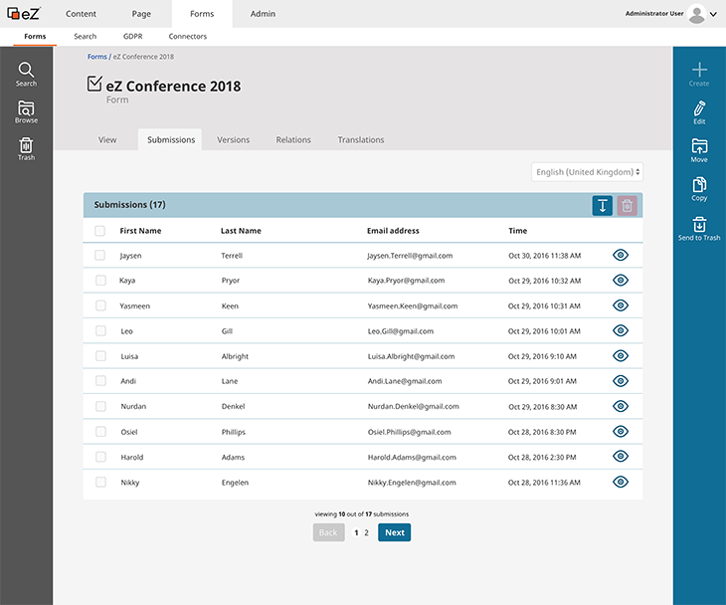Check the Yasmeen Keen row checkbox
Viewport: 726px width, 605px height.
(x=100, y=305)
